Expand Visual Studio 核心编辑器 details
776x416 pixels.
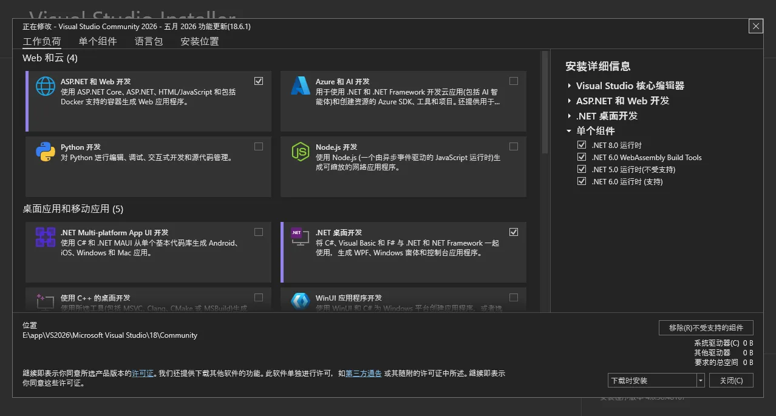point(570,86)
